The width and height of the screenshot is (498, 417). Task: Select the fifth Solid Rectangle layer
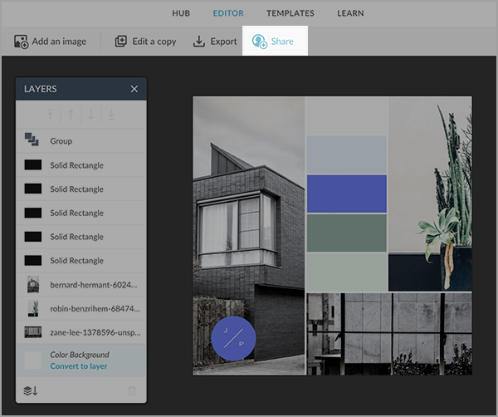pos(81,260)
